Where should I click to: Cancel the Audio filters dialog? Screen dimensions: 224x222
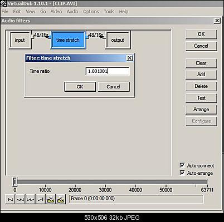pos(201,46)
